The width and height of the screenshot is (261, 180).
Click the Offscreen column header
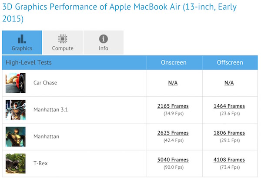point(230,62)
